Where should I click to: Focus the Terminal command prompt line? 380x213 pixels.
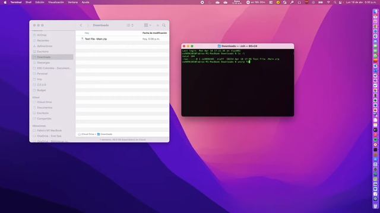(216, 62)
